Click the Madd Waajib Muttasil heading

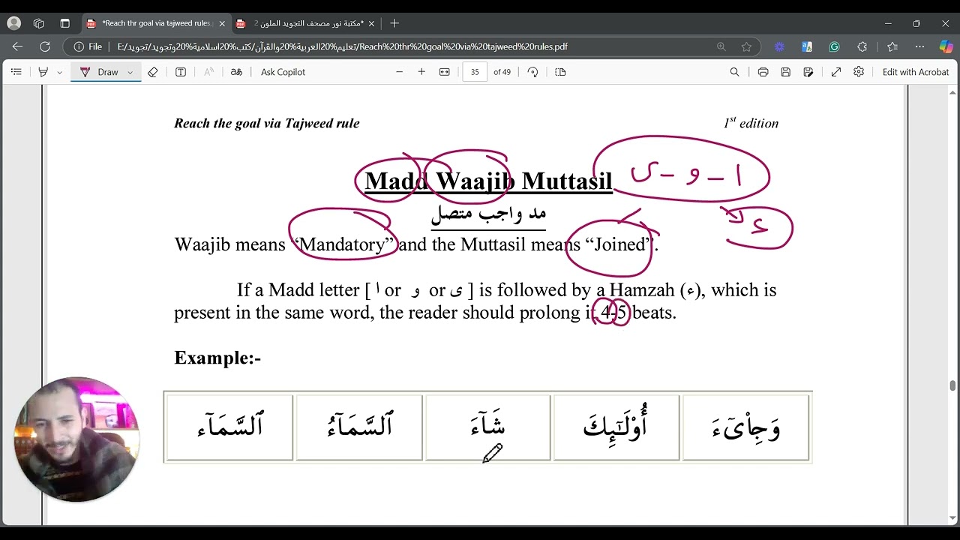click(x=488, y=181)
